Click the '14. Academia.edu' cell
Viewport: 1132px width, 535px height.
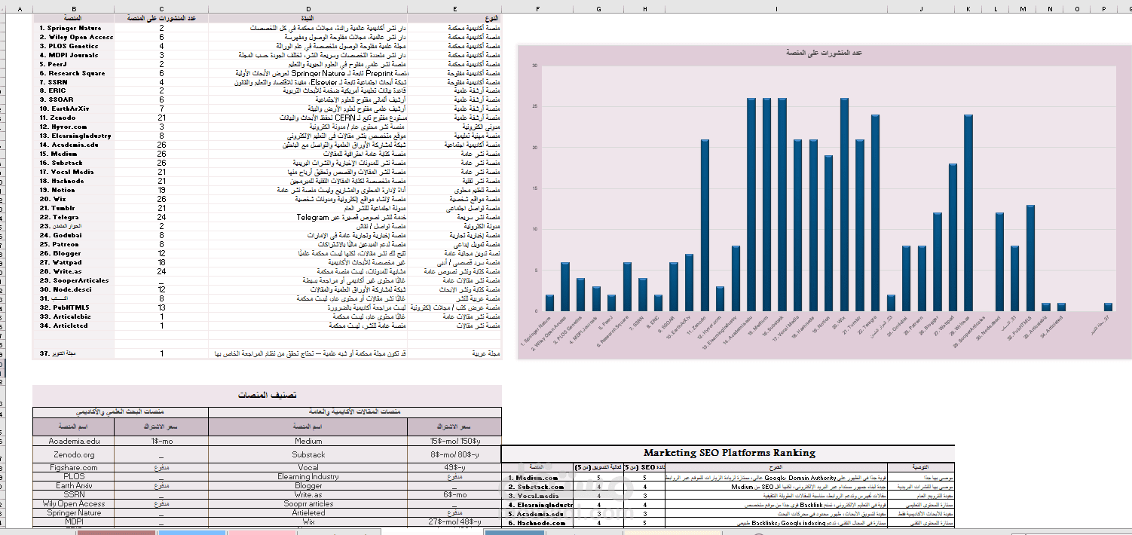(73, 145)
